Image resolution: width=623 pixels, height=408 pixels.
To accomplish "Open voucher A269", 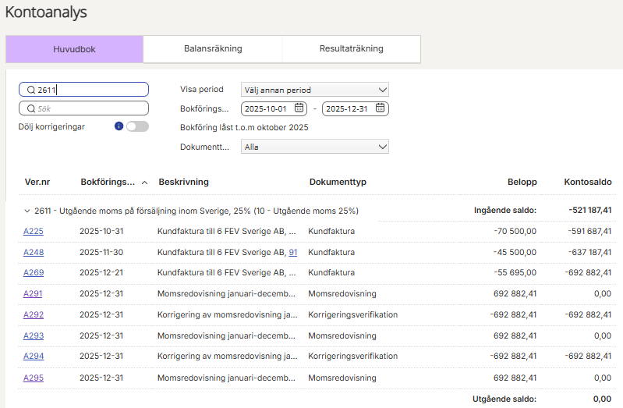I will tap(34, 272).
